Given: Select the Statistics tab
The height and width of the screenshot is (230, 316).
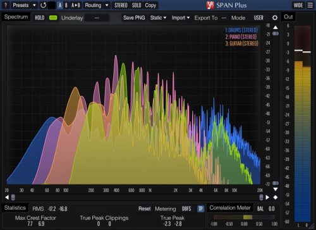Looking at the screenshot, I should pyautogui.click(x=15, y=208).
